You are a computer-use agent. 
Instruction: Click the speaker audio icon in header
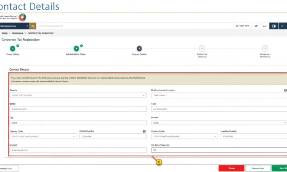click(x=256, y=26)
